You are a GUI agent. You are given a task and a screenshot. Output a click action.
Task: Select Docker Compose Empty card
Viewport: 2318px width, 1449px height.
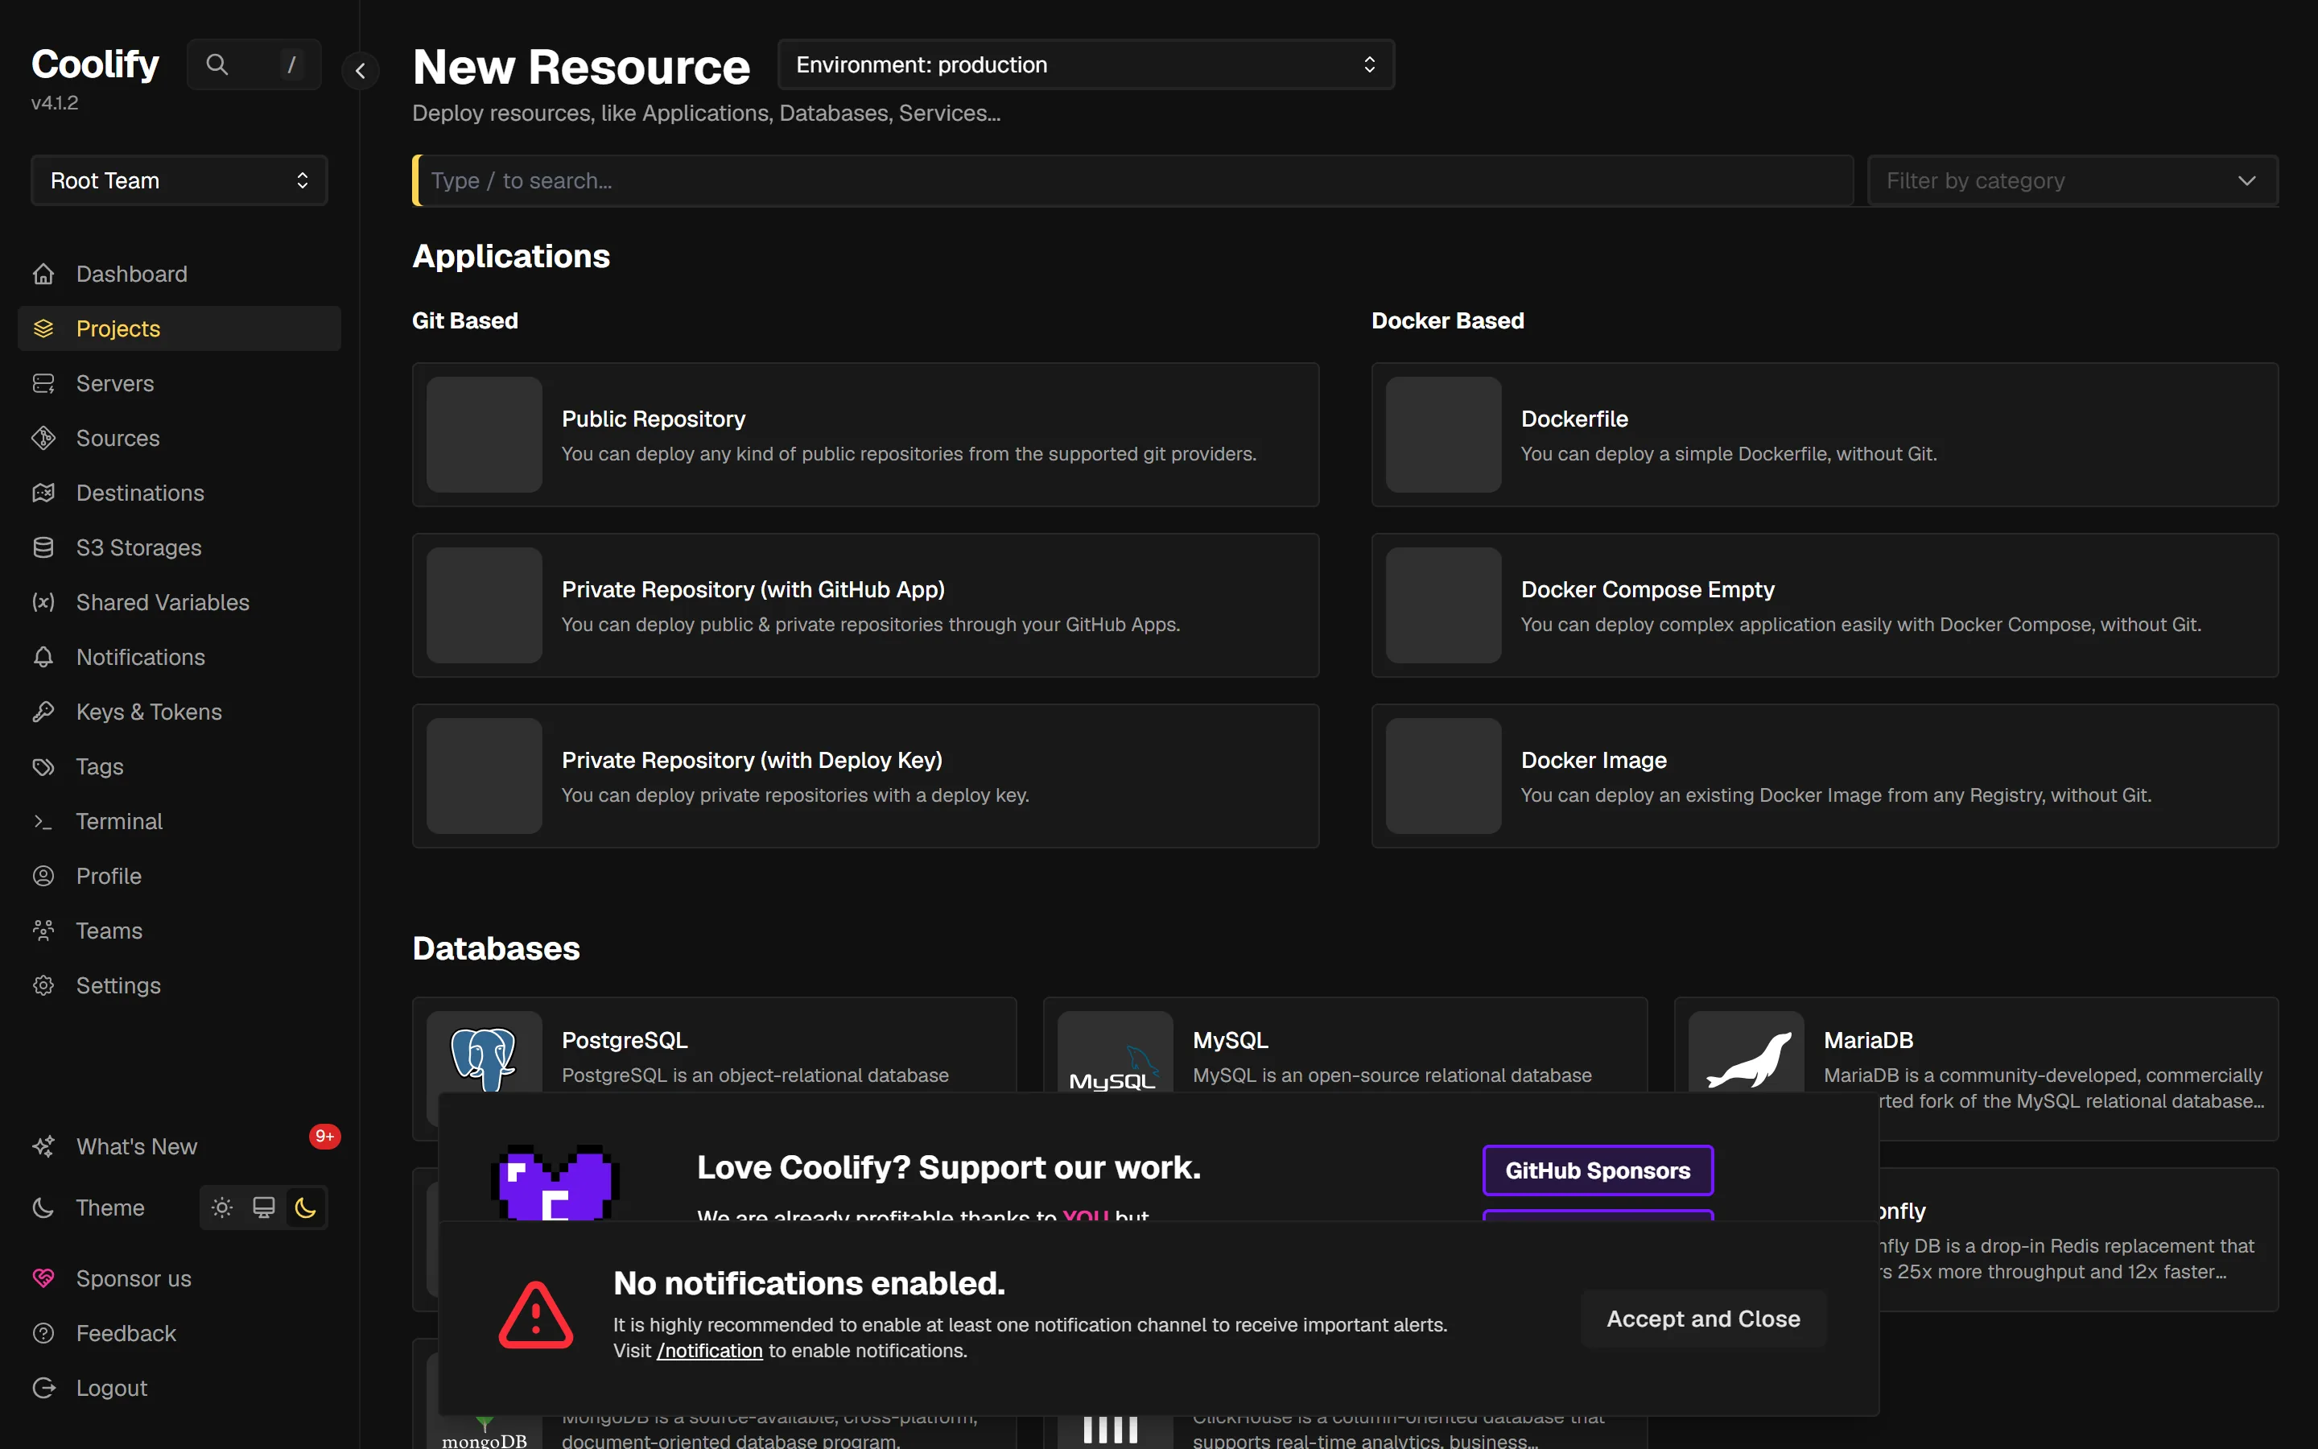click(x=1825, y=605)
